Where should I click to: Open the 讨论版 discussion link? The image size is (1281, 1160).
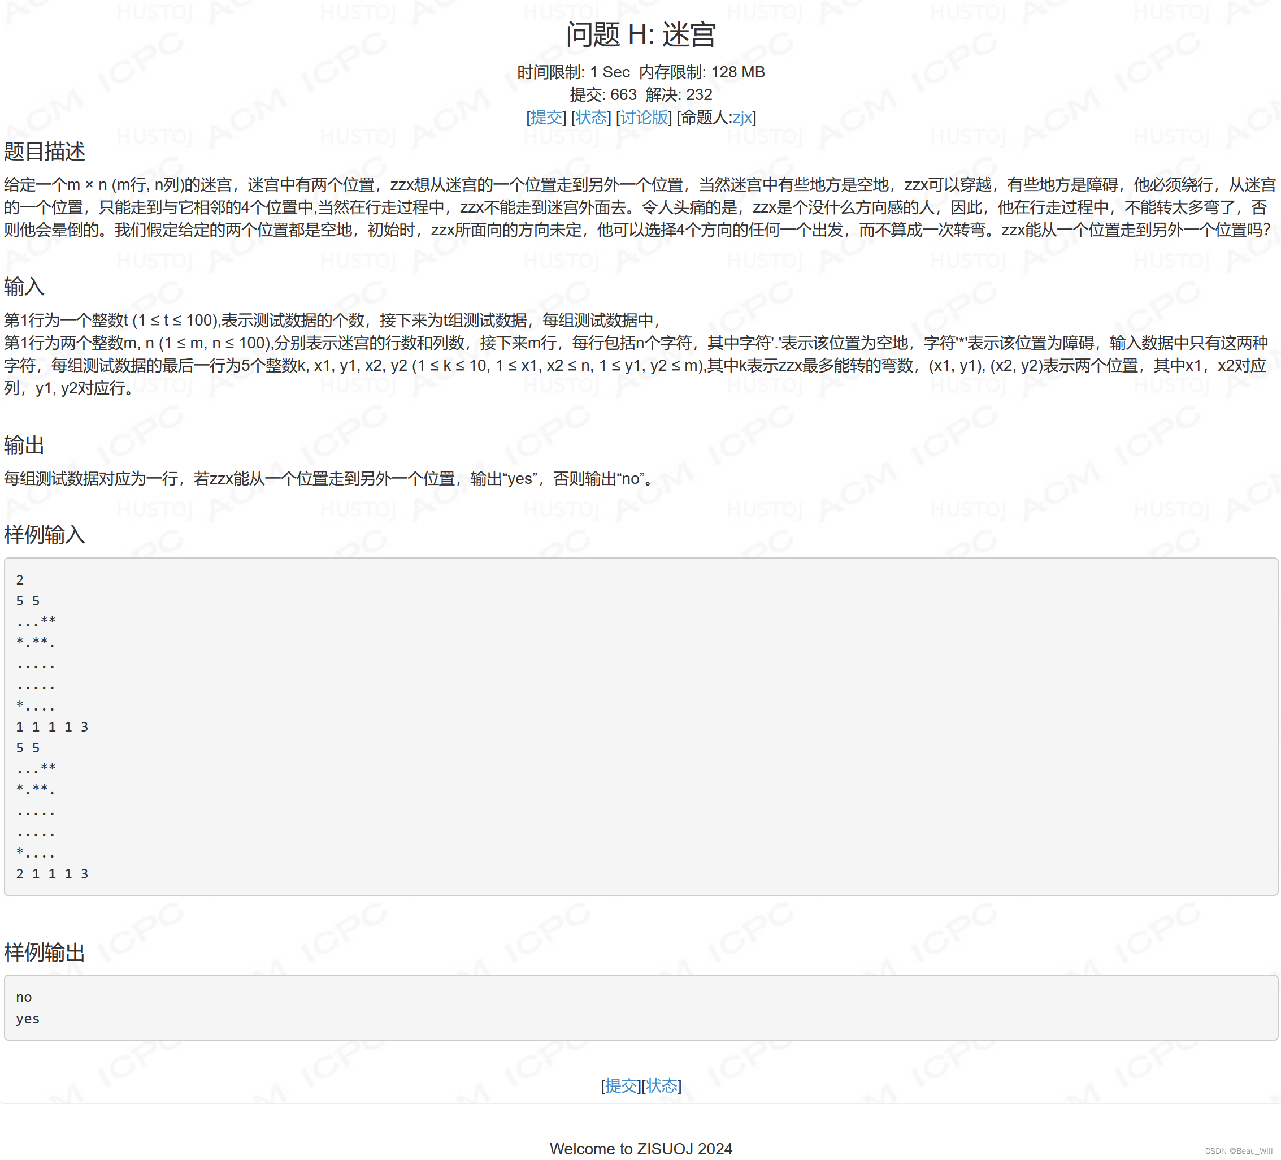644,118
